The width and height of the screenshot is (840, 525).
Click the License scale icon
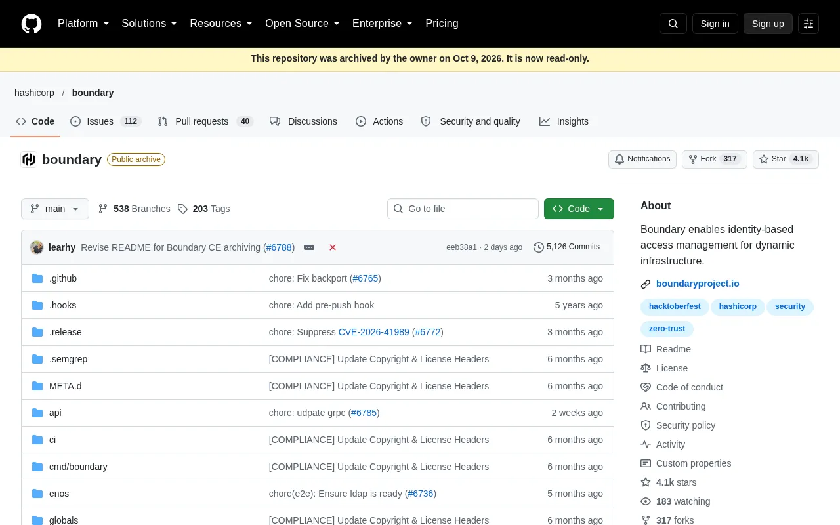[646, 368]
